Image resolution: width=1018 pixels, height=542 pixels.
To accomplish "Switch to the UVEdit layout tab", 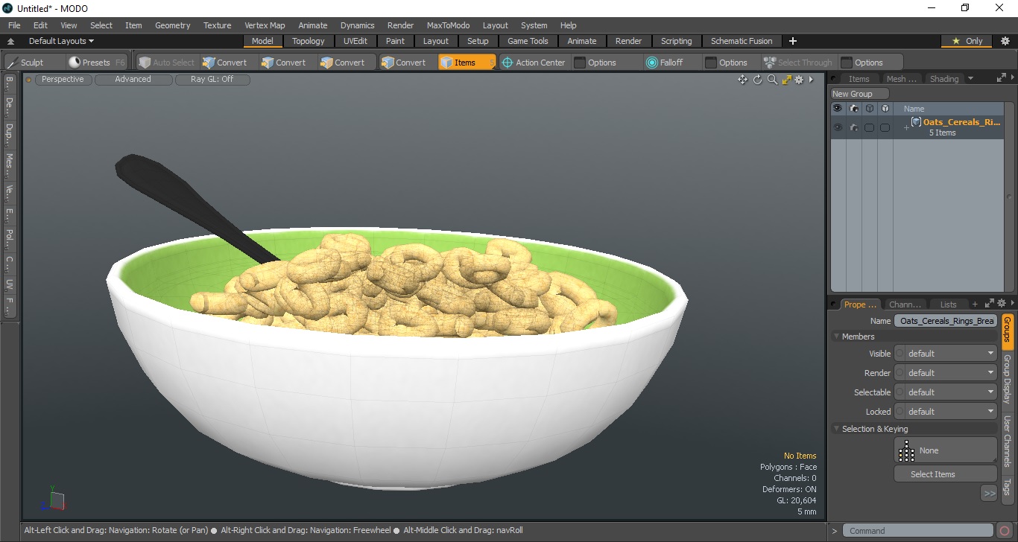I will (355, 41).
